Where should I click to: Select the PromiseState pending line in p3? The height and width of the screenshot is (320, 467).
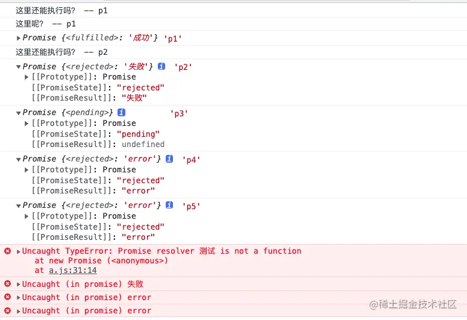point(96,134)
